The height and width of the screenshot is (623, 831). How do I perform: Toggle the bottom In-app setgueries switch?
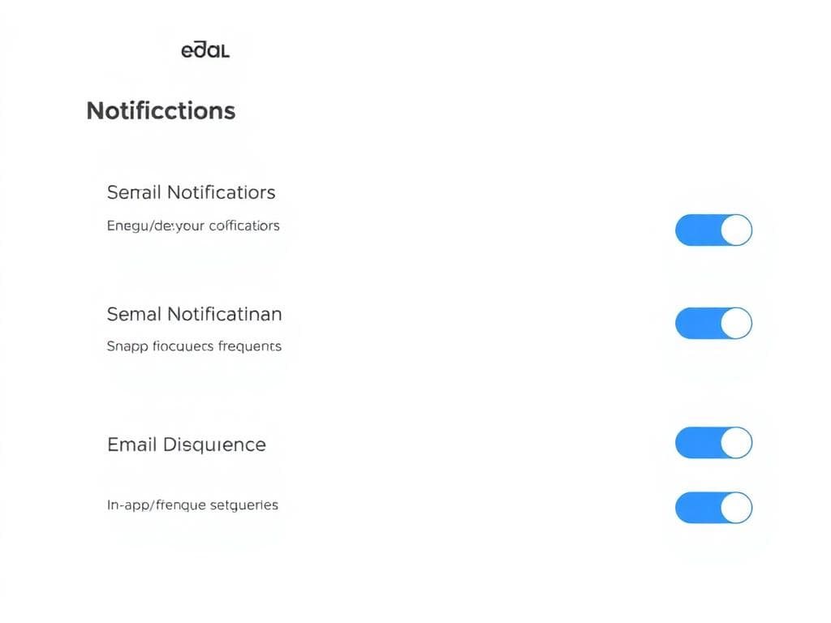pos(713,508)
